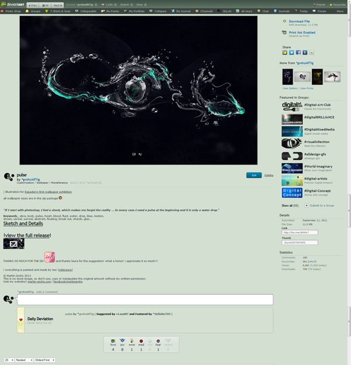Share via the yellow deviantART share icon
The height and width of the screenshot is (365, 351).
point(285,53)
